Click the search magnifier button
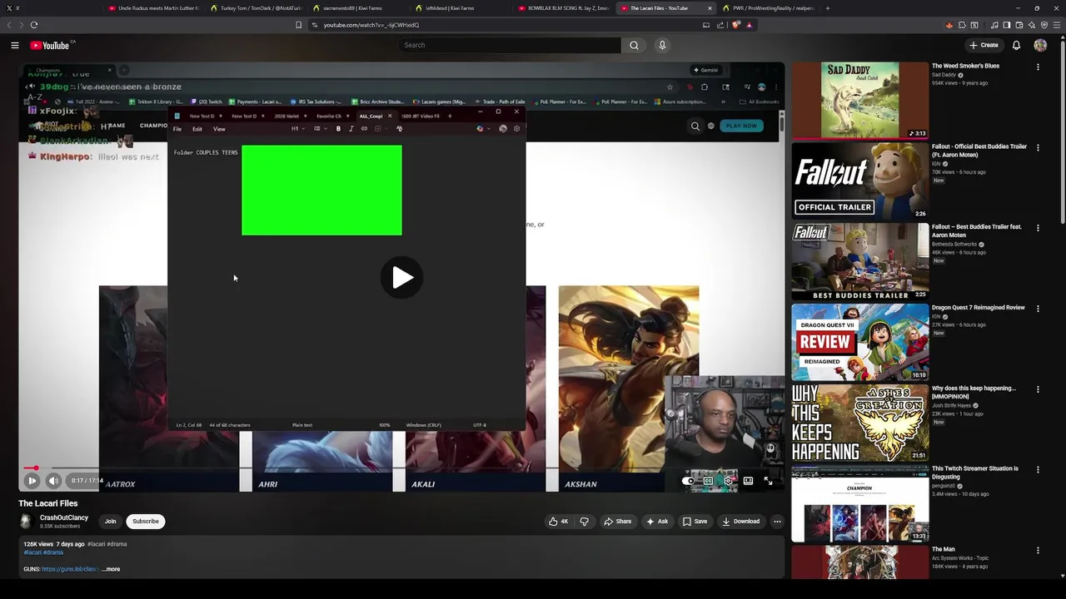This screenshot has height=599, width=1066. pyautogui.click(x=634, y=45)
